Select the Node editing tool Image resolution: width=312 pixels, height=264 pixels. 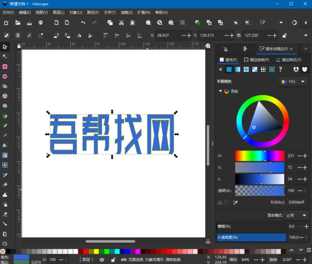click(x=5, y=57)
